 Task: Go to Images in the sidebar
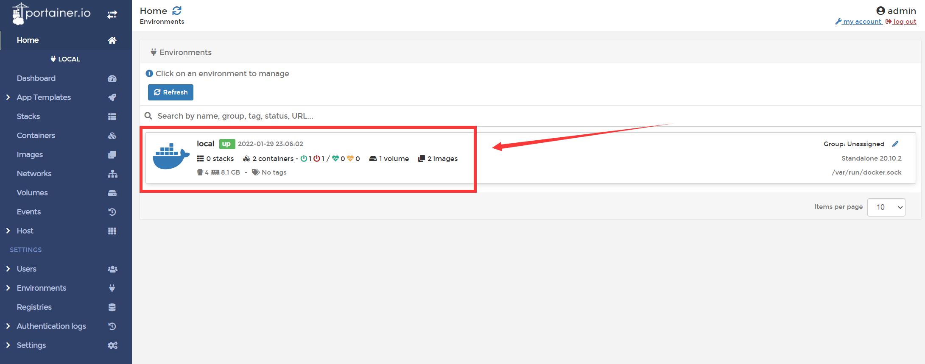(x=30, y=155)
